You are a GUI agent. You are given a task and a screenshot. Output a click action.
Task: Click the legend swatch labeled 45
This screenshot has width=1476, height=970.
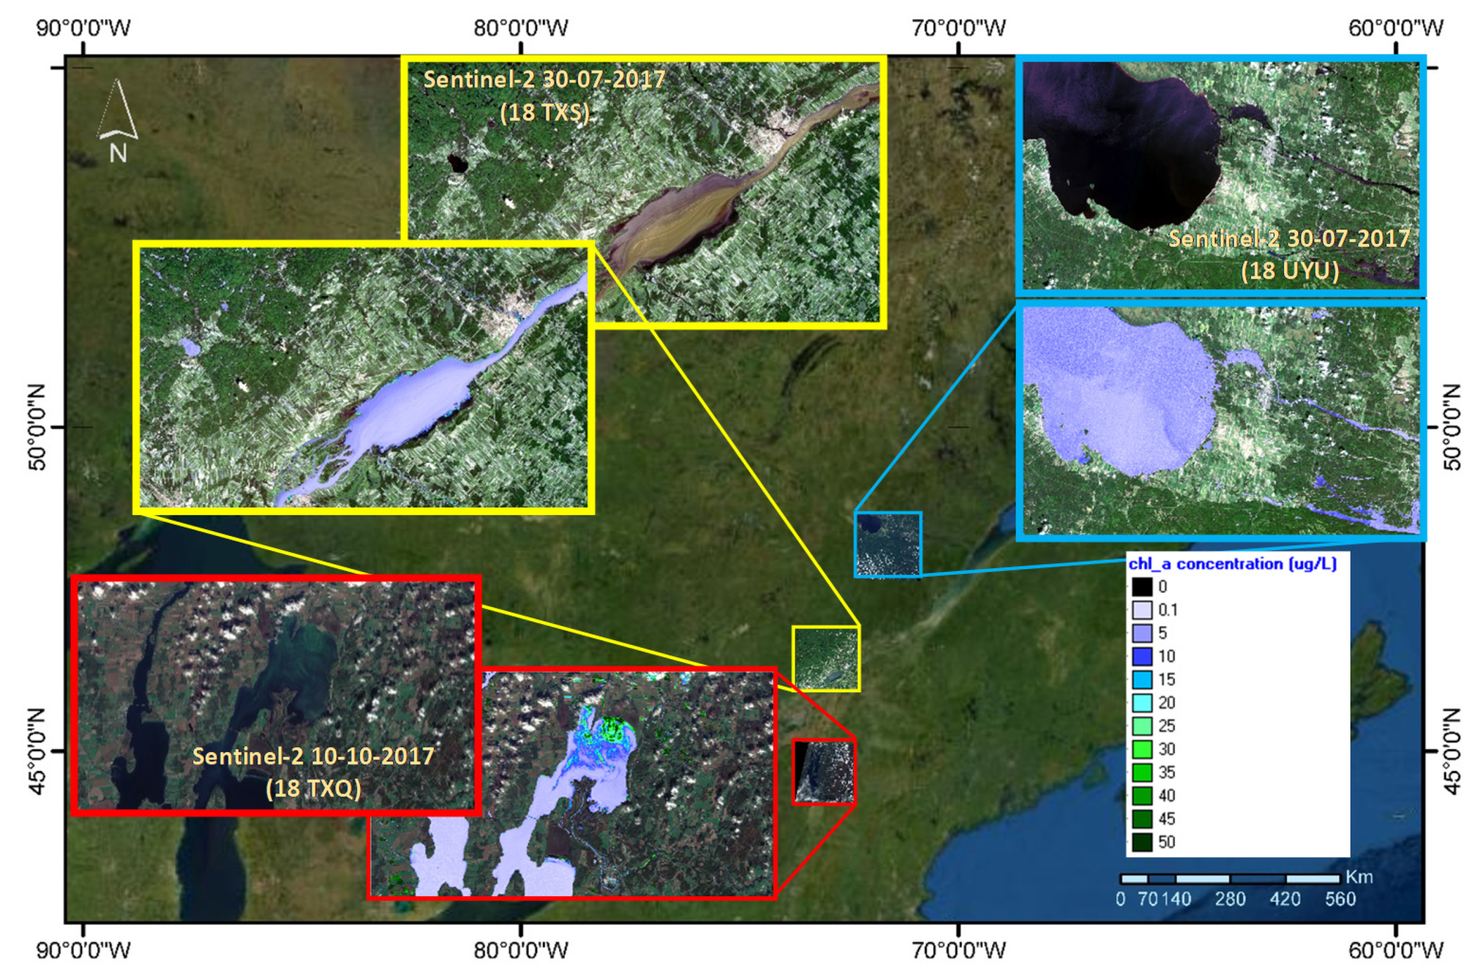1143,818
